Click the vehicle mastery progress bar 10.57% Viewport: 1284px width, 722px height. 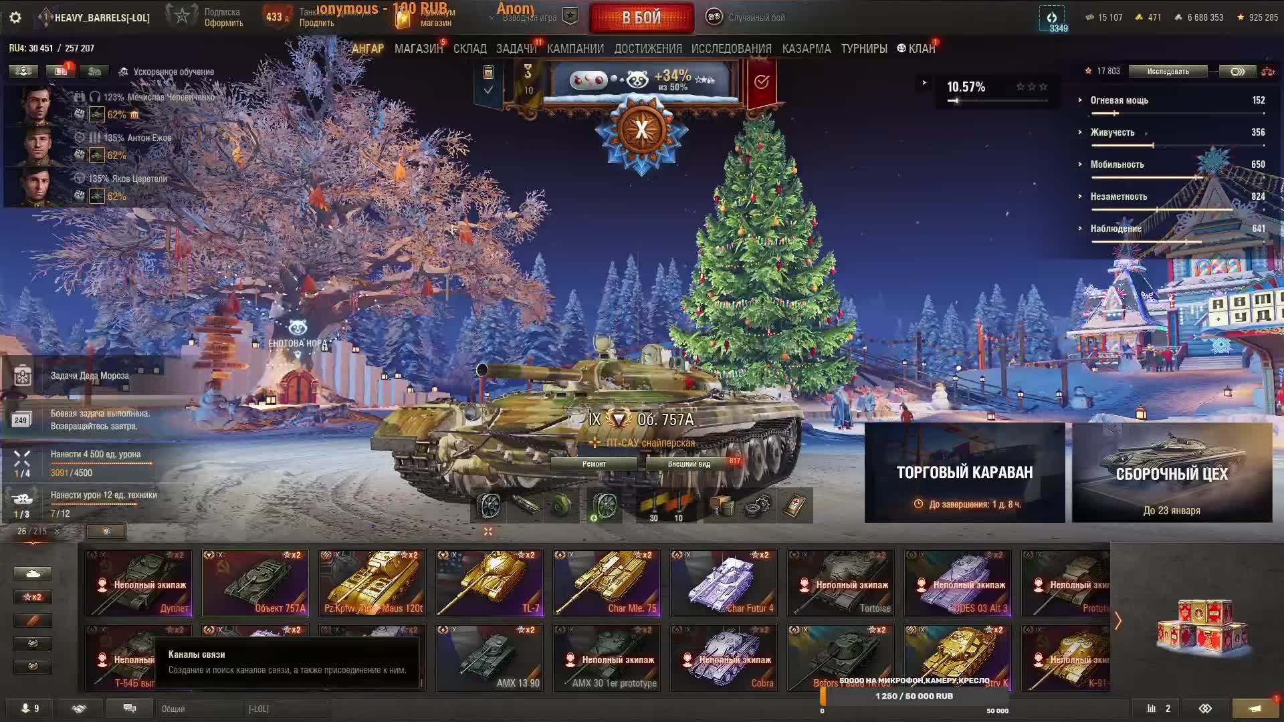pyautogui.click(x=997, y=92)
